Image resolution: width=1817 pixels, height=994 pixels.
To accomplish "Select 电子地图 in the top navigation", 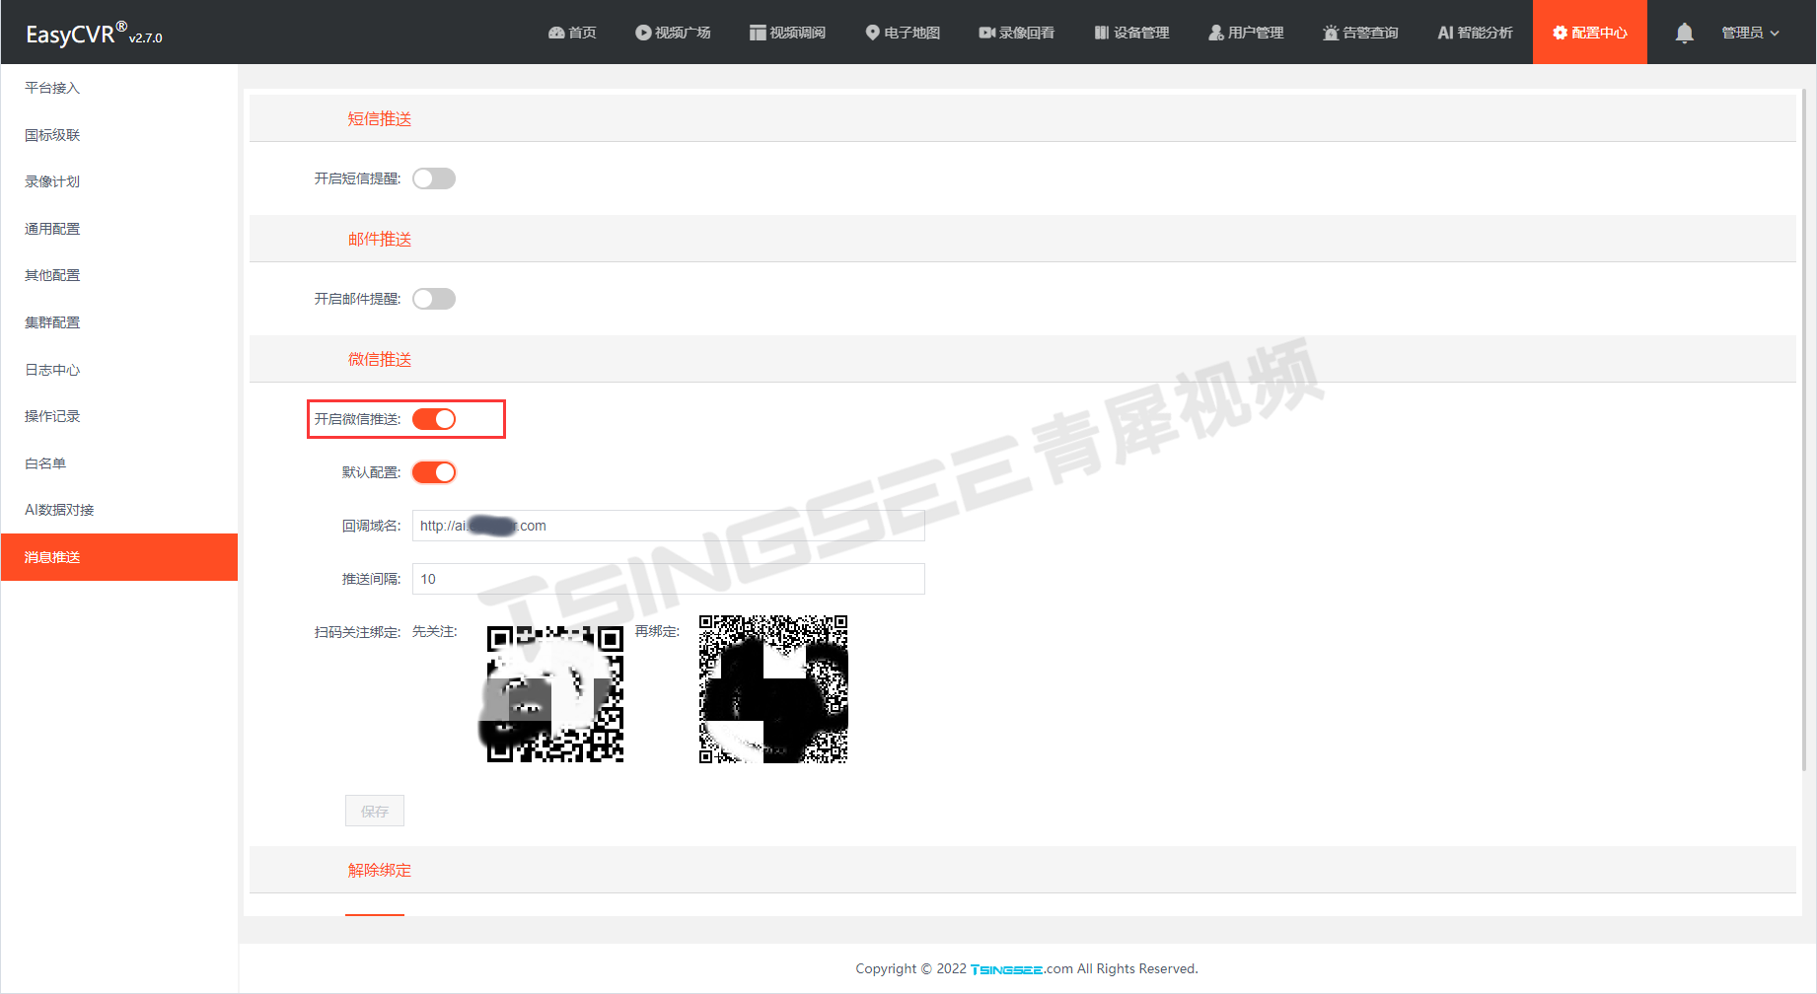I will 903,33.
